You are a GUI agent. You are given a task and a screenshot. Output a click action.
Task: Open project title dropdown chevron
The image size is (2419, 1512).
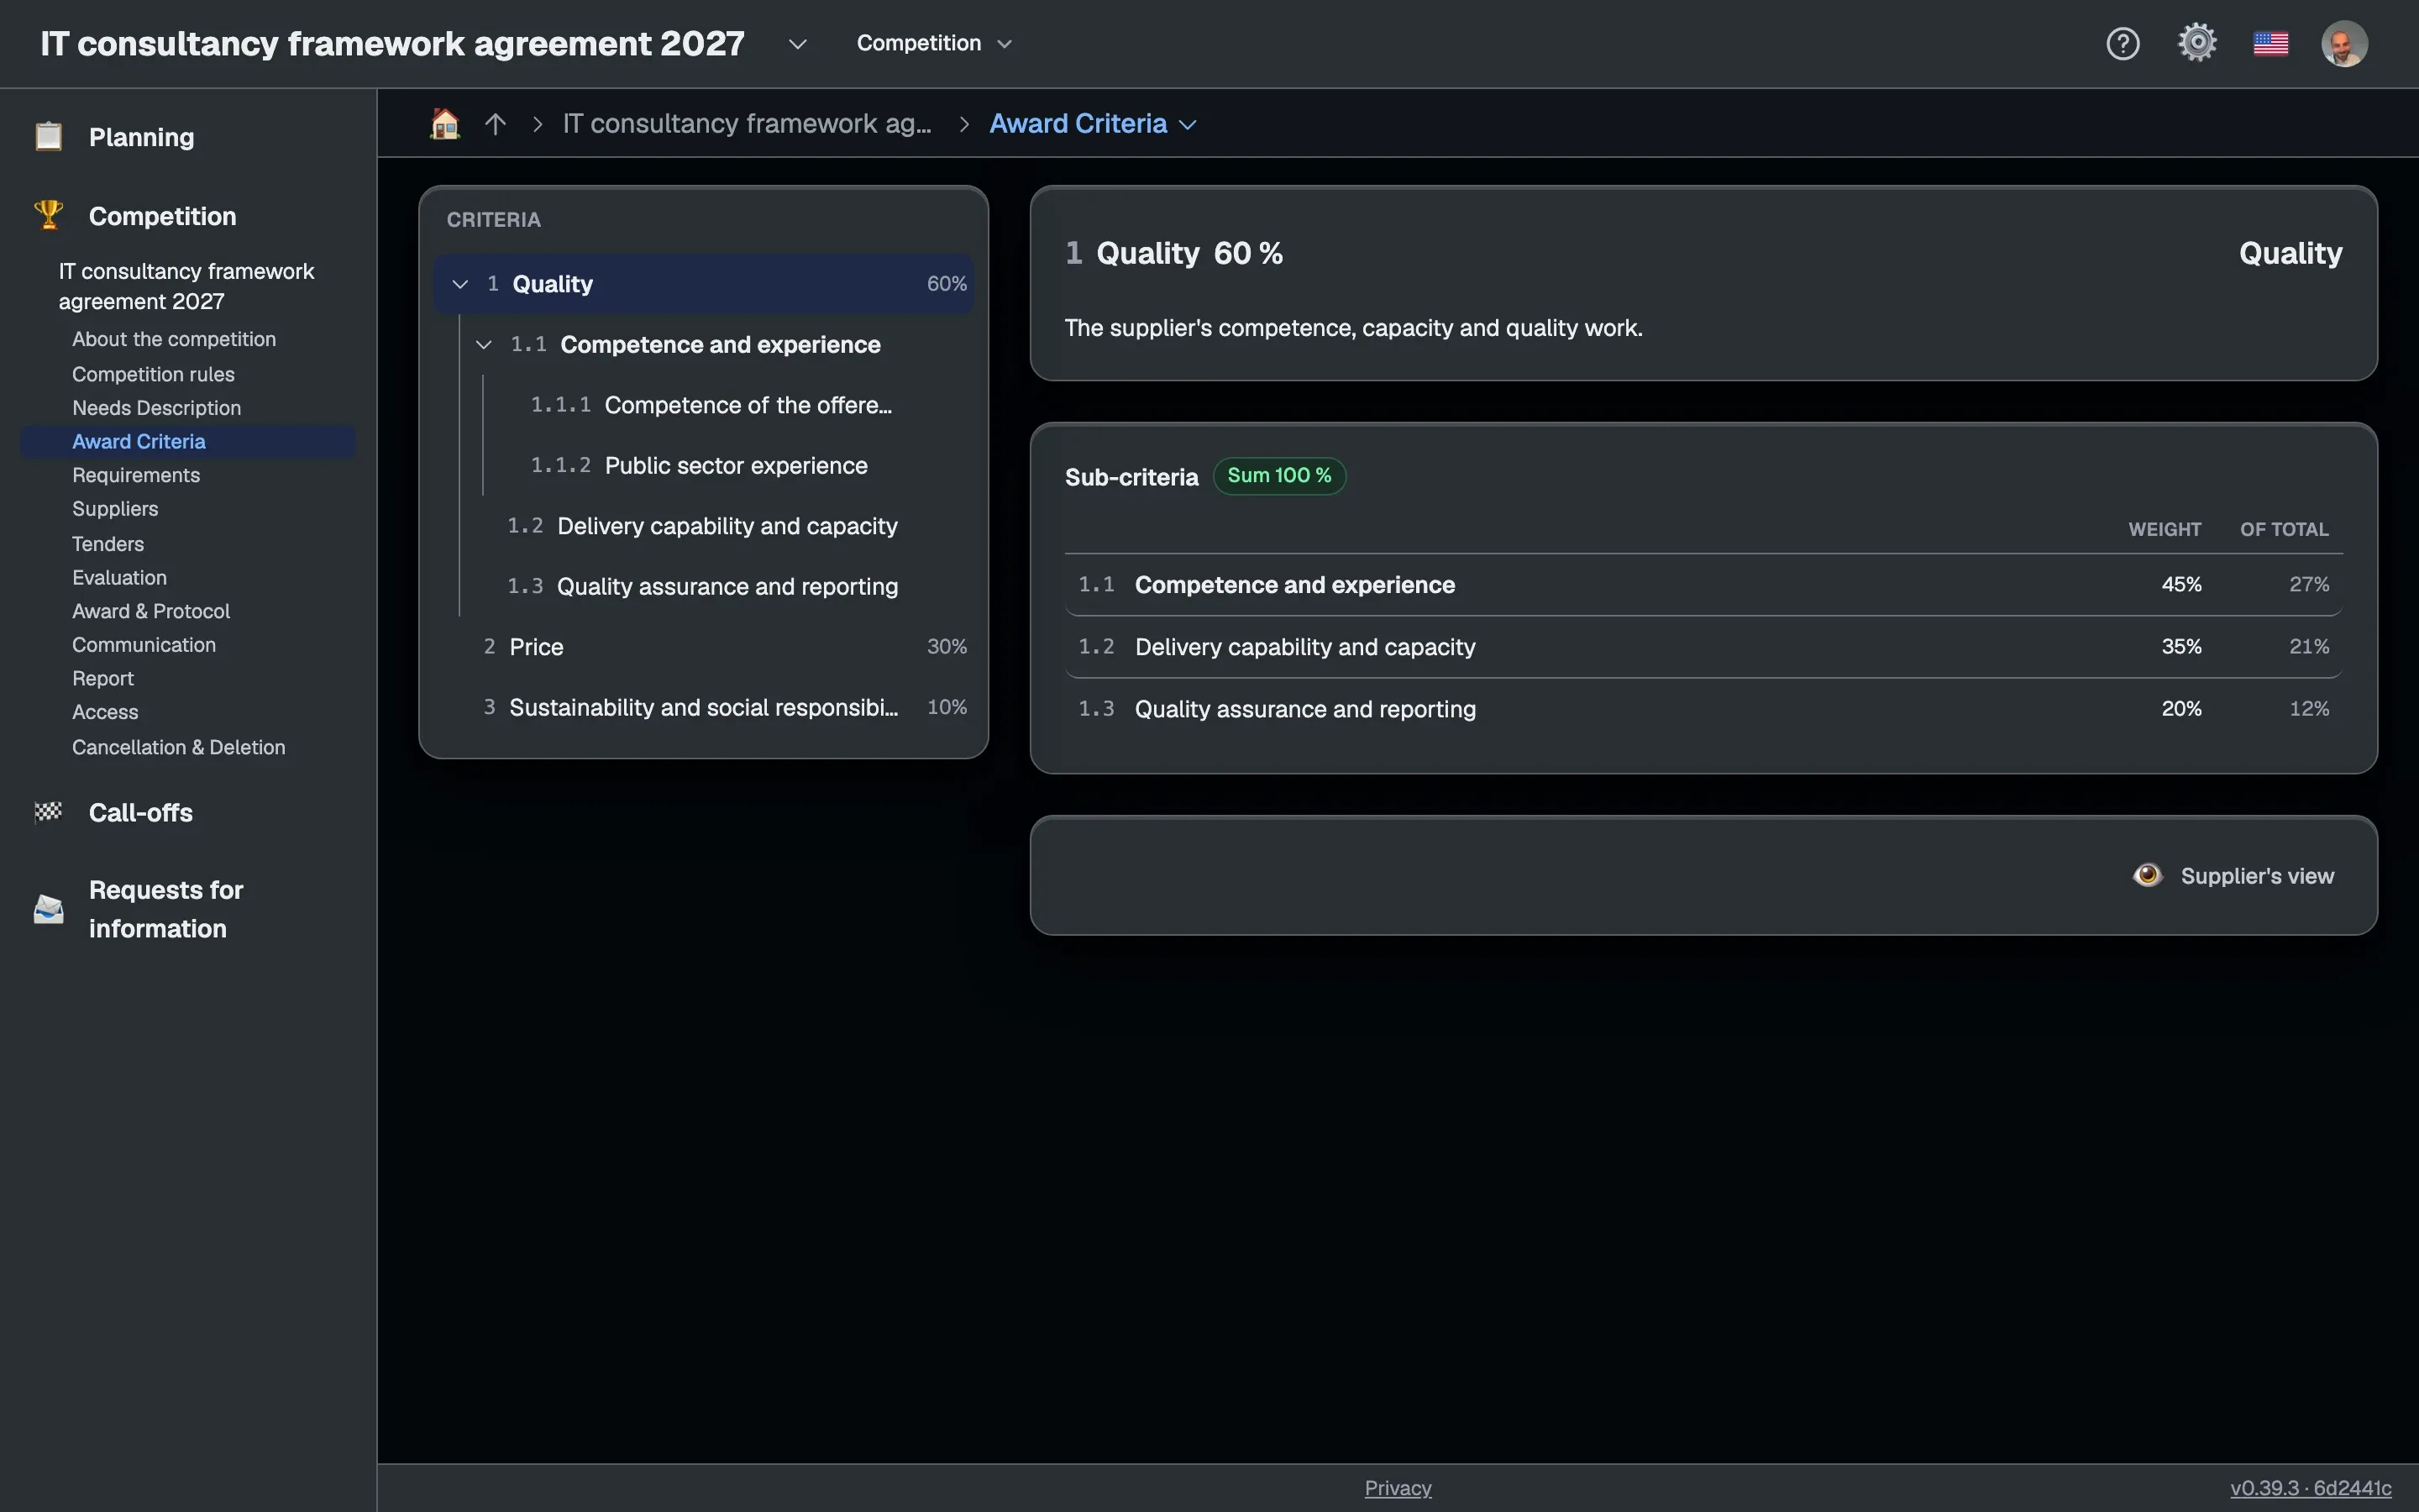pyautogui.click(x=798, y=44)
